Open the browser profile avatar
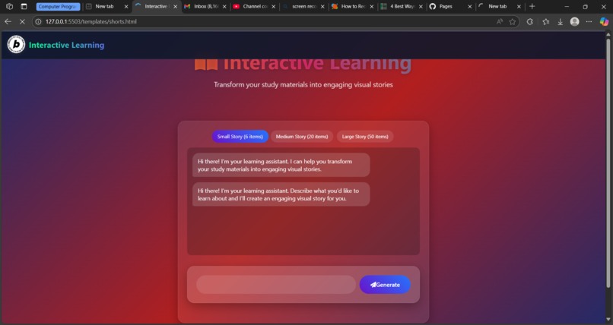613x325 pixels. pos(575,21)
